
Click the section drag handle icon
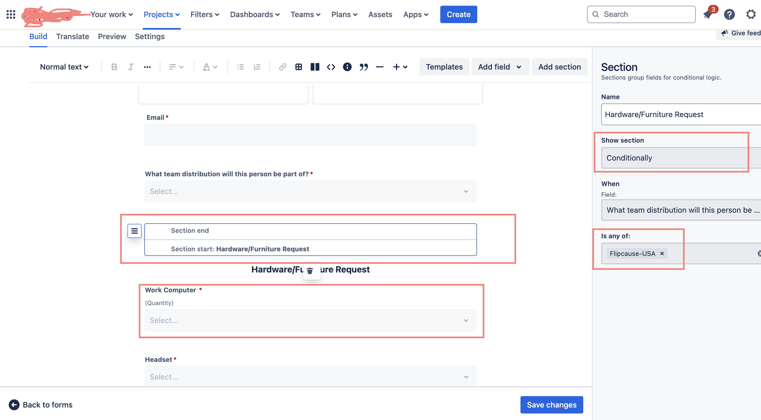click(x=135, y=231)
